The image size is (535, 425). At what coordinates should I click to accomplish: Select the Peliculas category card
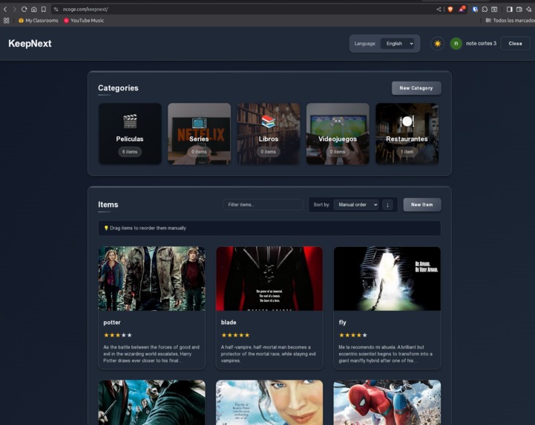tap(130, 134)
